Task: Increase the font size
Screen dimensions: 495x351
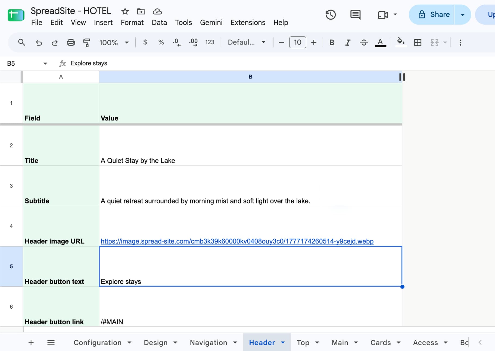Action: point(314,42)
